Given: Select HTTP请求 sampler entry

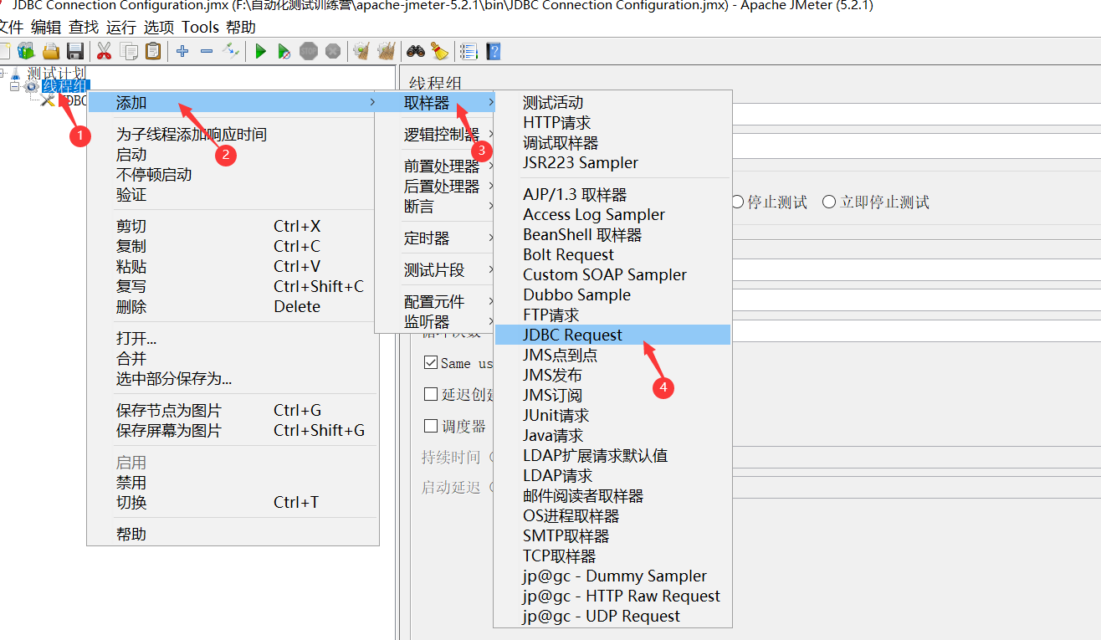Looking at the screenshot, I should click(x=612, y=123).
